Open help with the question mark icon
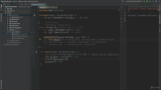This screenshot has width=161, height=90. pos(121,28)
